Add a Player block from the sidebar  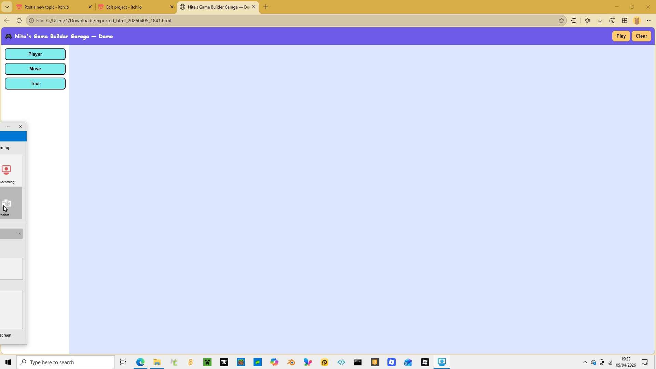point(35,54)
